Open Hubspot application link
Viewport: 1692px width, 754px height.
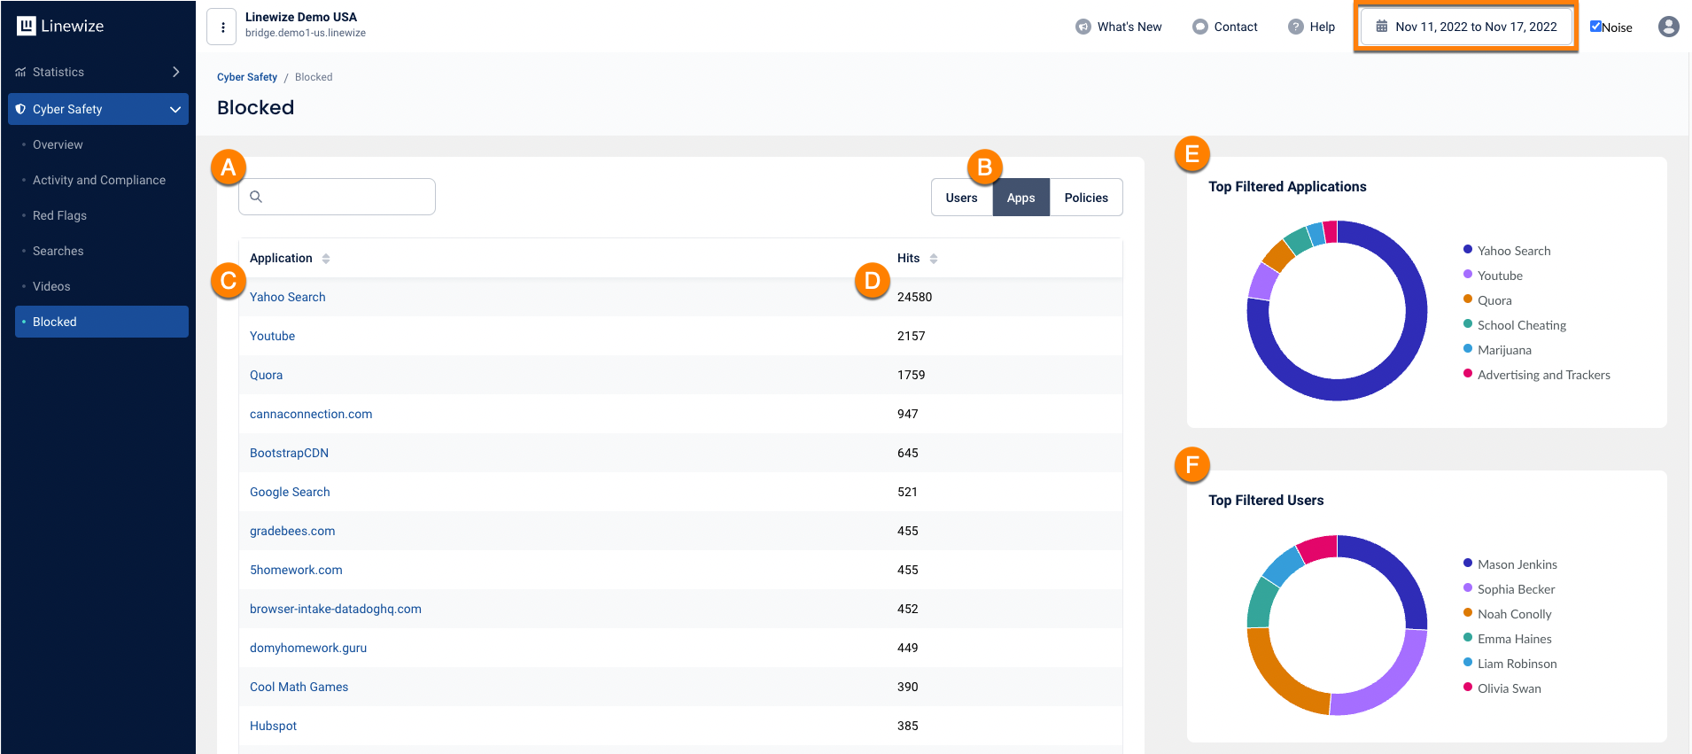pos(273,726)
